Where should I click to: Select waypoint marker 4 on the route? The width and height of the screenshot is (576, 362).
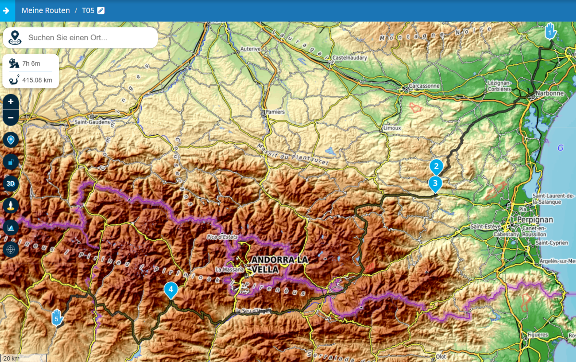click(170, 289)
